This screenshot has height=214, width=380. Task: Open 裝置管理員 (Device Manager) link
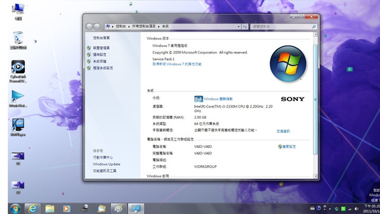[x=102, y=48]
